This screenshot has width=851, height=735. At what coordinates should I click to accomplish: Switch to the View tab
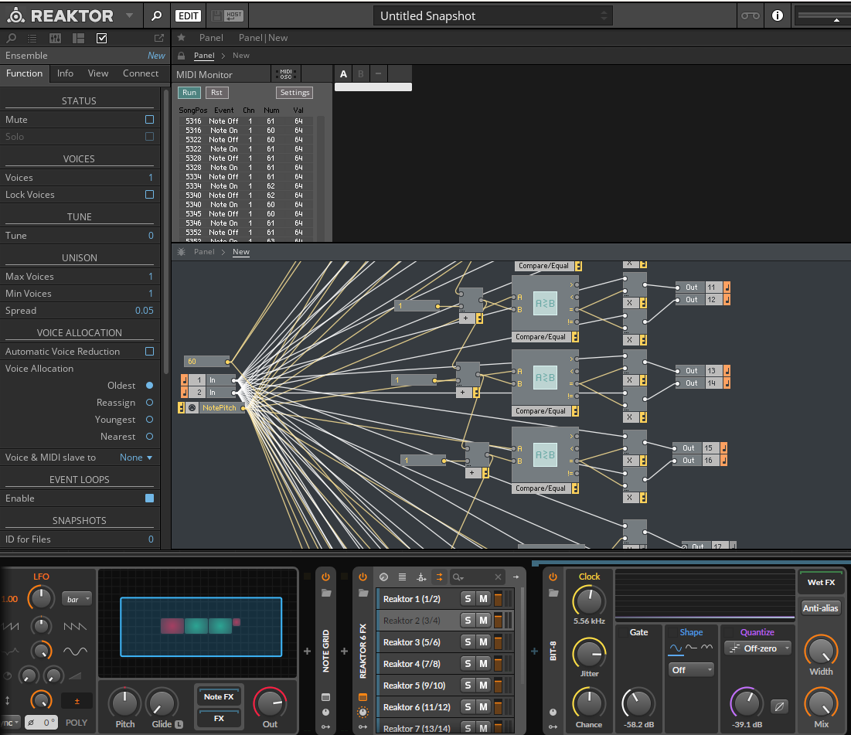pos(98,73)
